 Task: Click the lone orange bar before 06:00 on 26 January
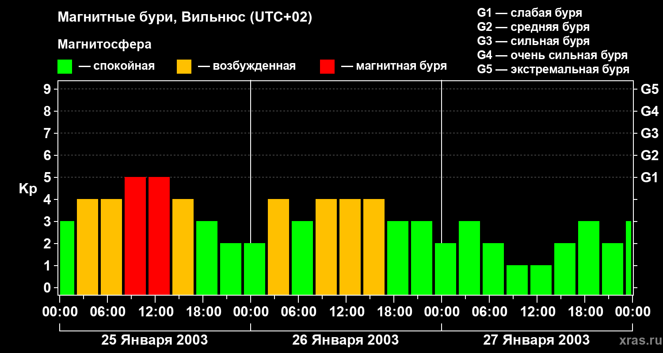tap(278, 247)
